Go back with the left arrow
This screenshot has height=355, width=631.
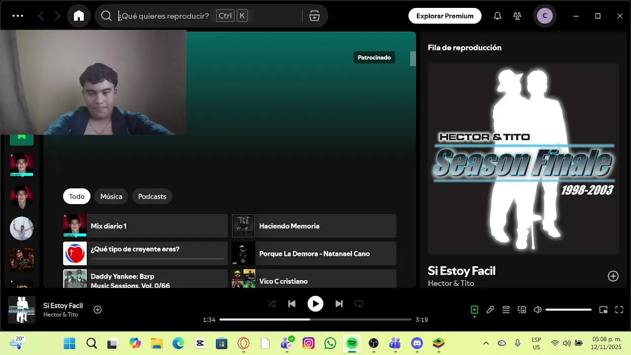(x=41, y=16)
